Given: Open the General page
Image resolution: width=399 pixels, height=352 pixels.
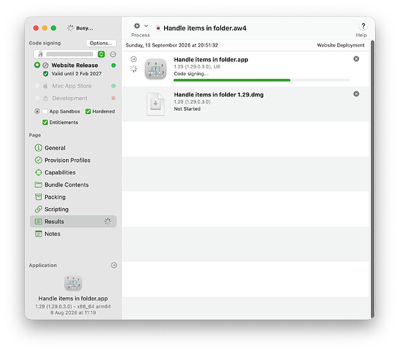Looking at the screenshot, I should point(73,148).
